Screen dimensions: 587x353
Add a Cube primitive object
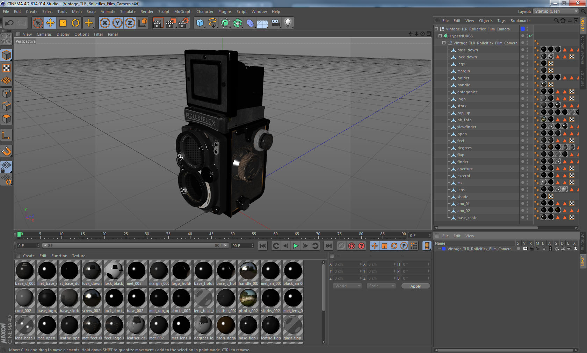point(200,23)
